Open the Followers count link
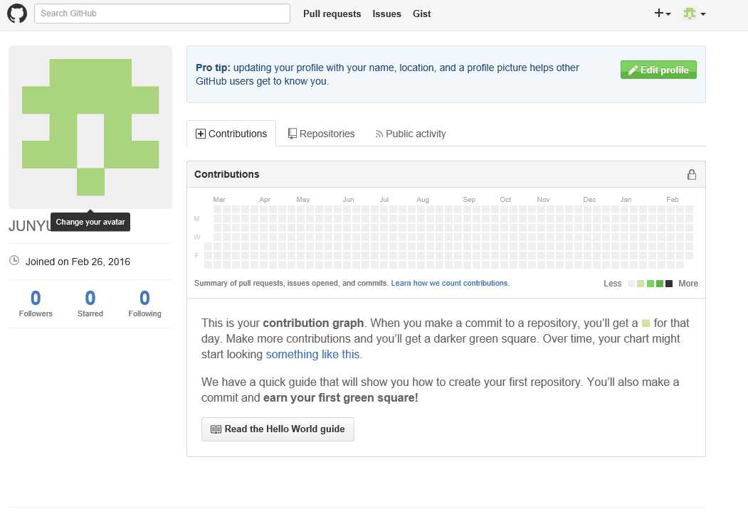This screenshot has height=531, width=748. 36,303
